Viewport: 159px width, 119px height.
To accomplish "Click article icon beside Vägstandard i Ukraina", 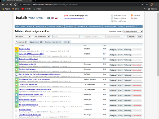I will pyautogui.click(x=16, y=100).
